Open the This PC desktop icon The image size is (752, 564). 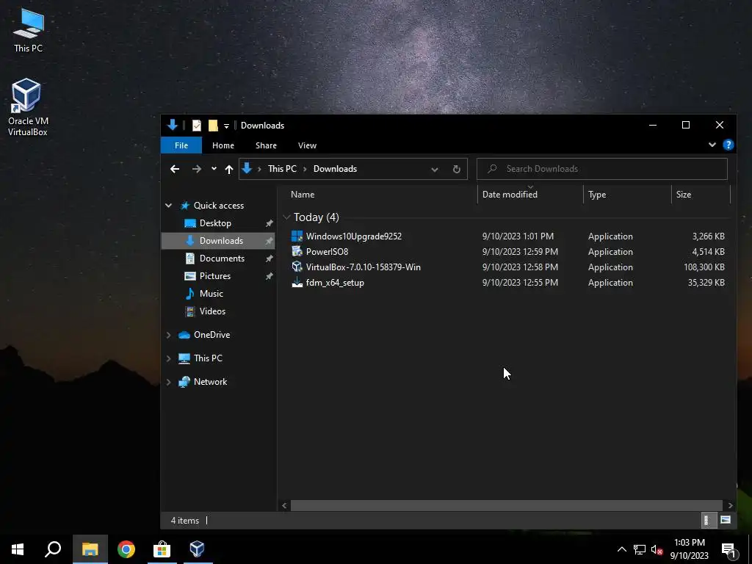pos(28,30)
